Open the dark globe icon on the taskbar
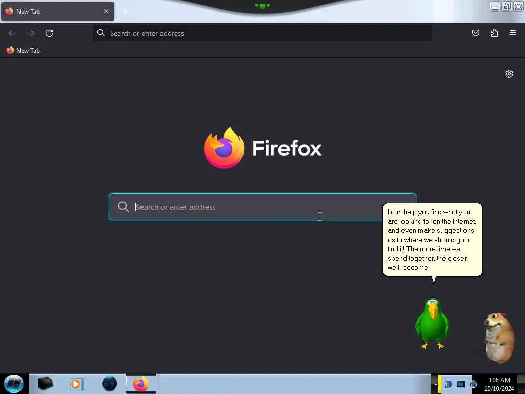This screenshot has width=525, height=394. (x=110, y=384)
